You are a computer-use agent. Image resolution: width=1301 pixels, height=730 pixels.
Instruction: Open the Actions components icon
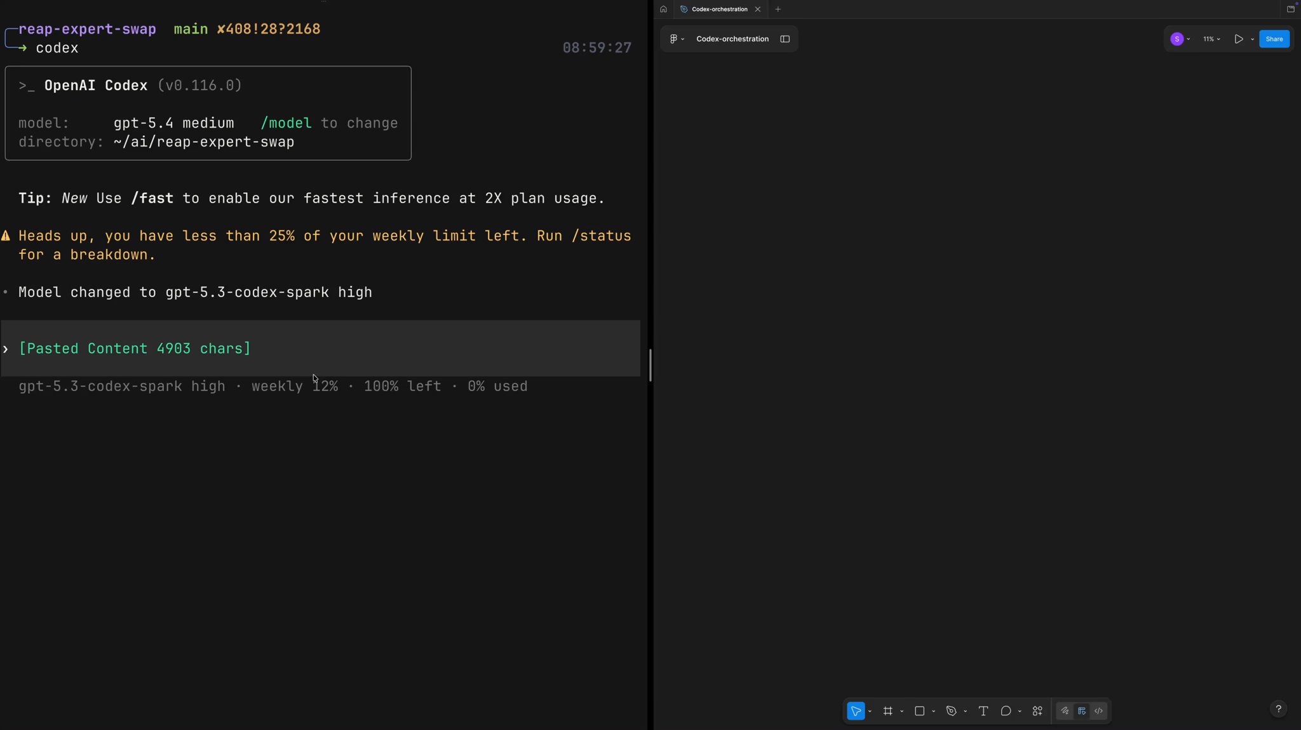tap(1037, 711)
